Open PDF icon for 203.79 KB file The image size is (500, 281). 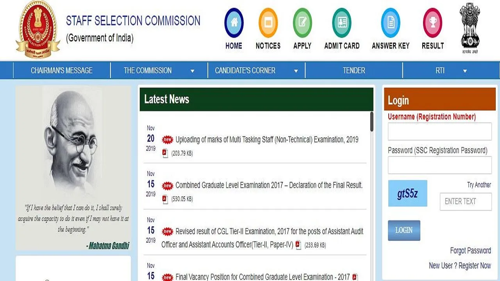(x=165, y=153)
